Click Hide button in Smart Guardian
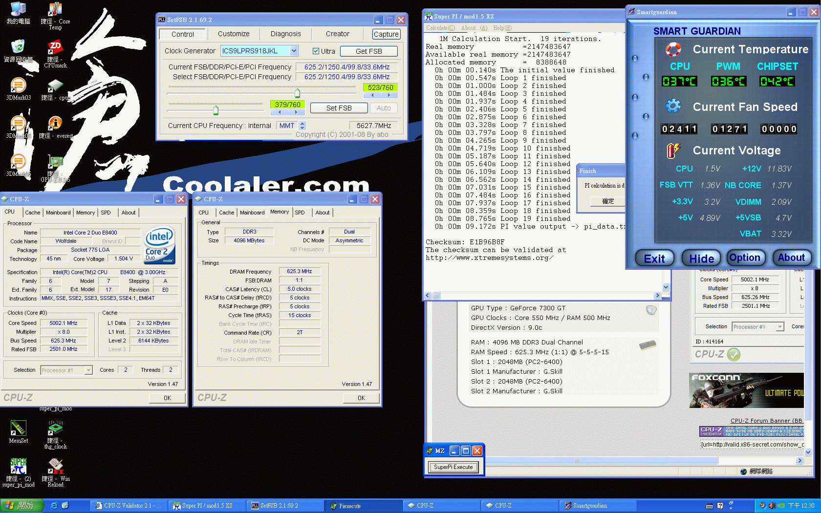Viewport: 821px width, 513px height. click(701, 258)
